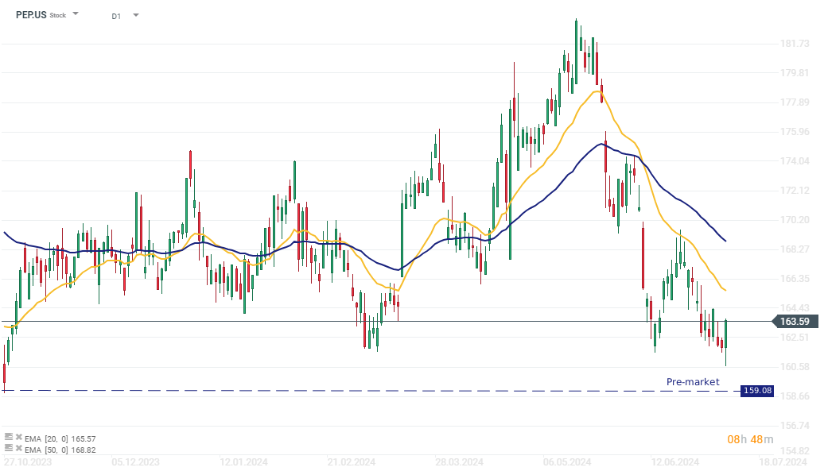Click the 21.02.2024 date label
828x475 pixels.
[x=351, y=462]
